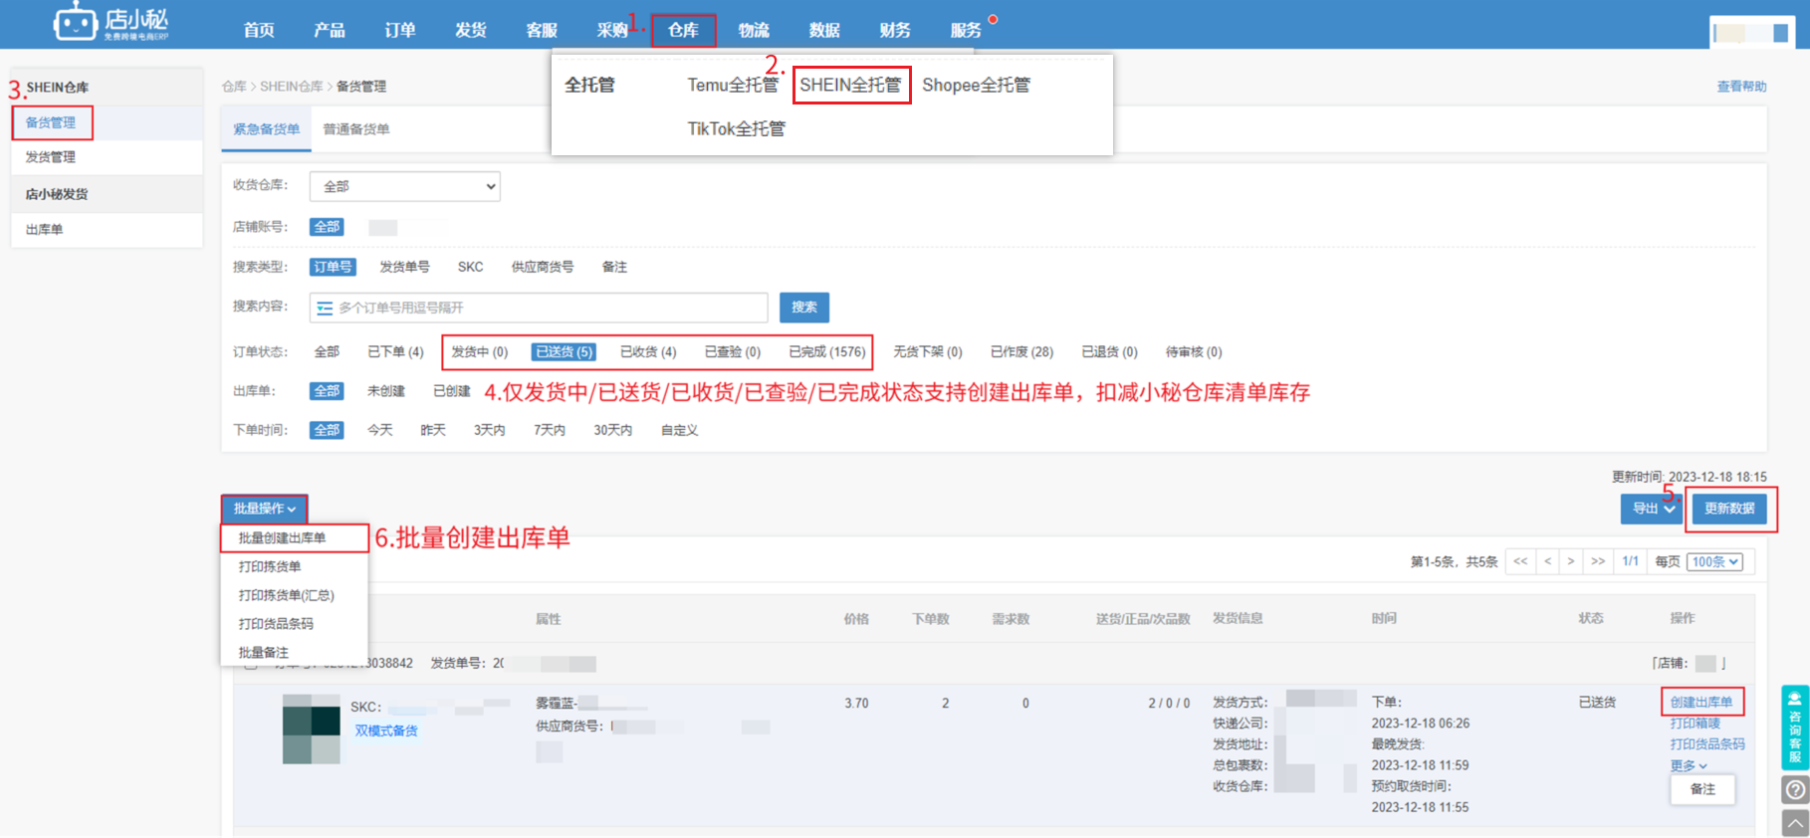Filter order time by 自定义

(679, 430)
